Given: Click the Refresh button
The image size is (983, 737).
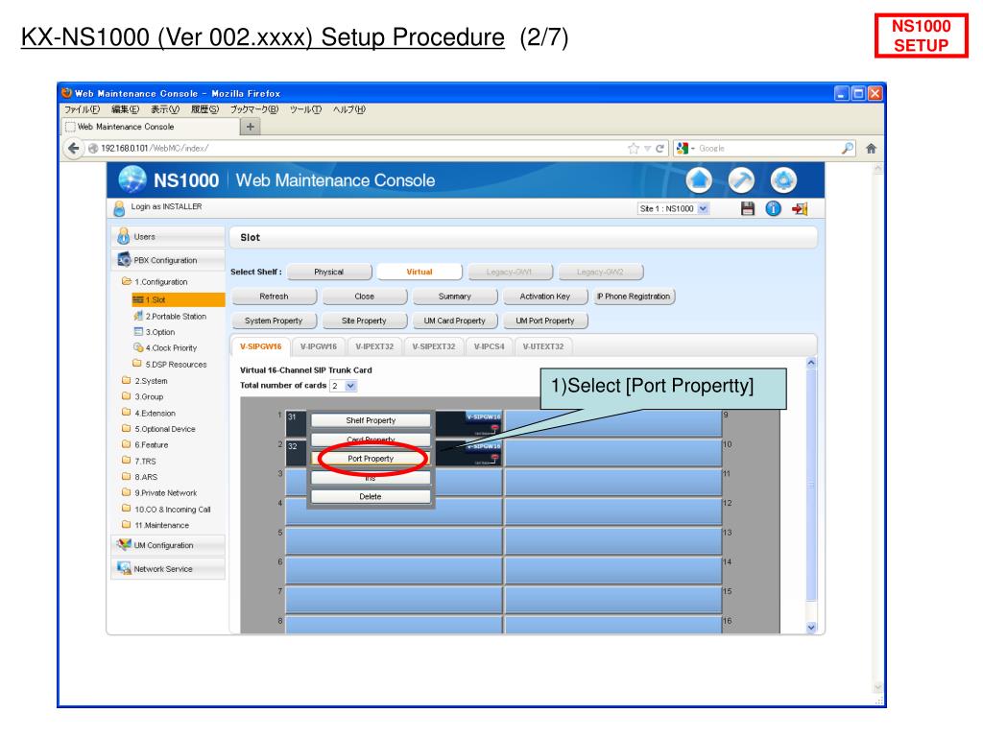Looking at the screenshot, I should pyautogui.click(x=274, y=297).
